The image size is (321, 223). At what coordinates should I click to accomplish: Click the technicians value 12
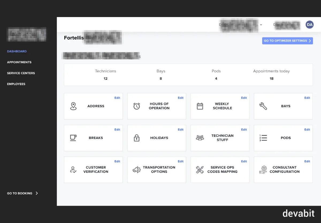(106, 79)
